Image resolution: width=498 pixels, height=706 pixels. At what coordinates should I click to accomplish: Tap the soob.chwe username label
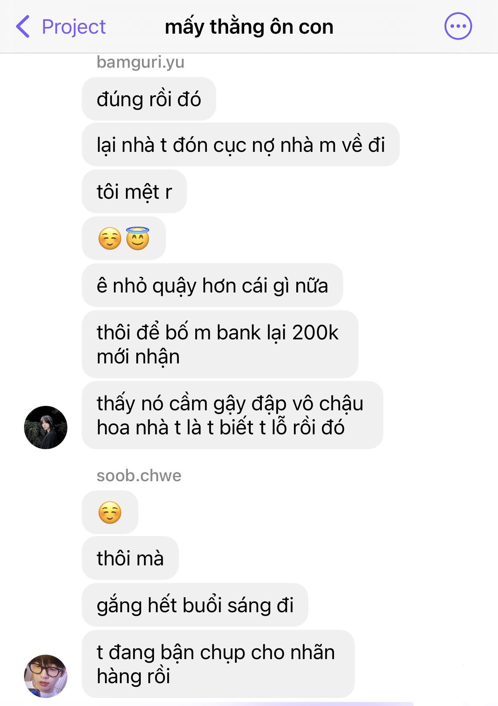coord(139,476)
